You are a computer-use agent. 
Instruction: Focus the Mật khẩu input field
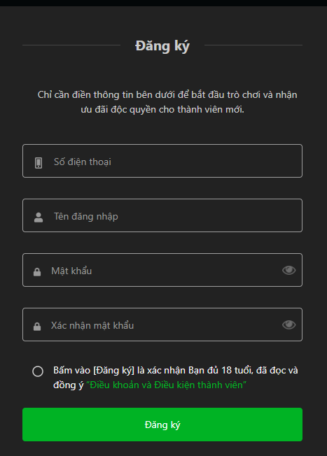(x=162, y=270)
